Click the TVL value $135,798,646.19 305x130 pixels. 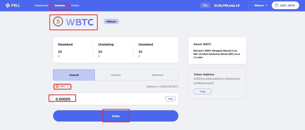227,5
